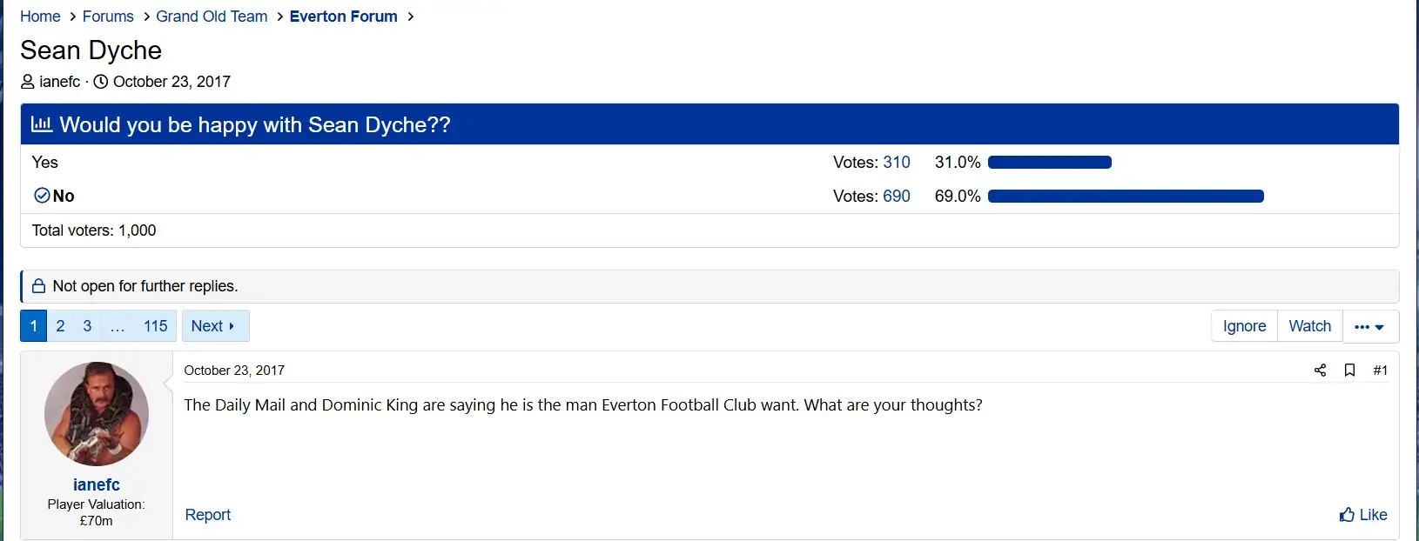Screen dimensions: 1419x541
Task: Click the Like thumbs-up button
Action: pos(1363,515)
